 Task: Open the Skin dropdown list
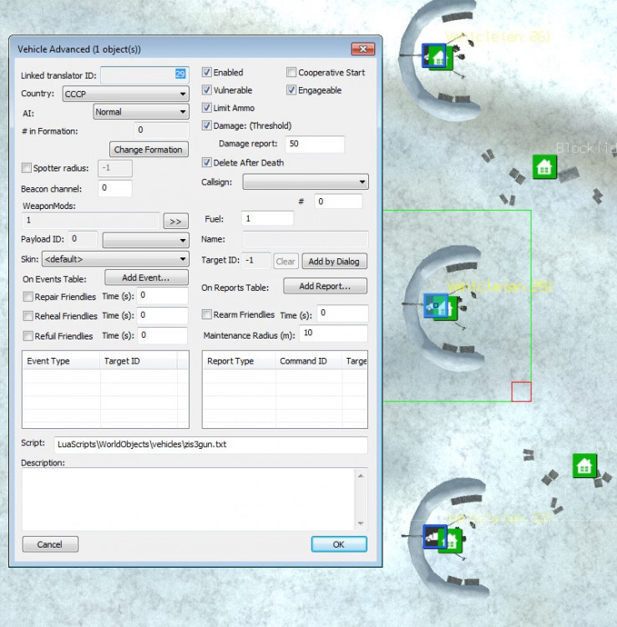[x=114, y=260]
